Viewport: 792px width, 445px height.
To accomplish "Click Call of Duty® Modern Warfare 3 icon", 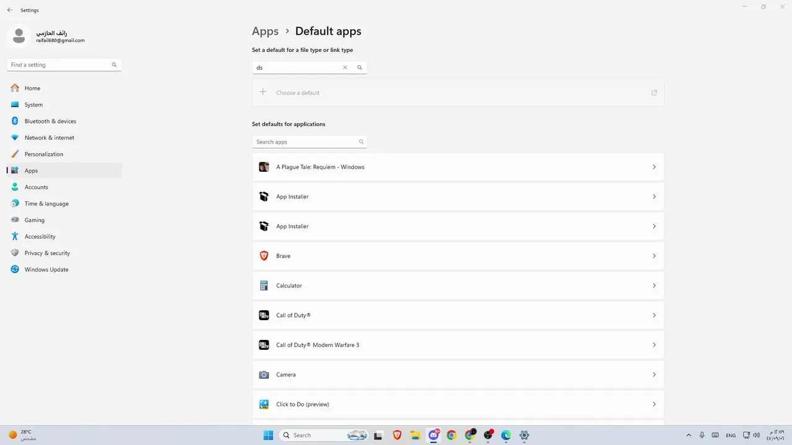I will coord(264,345).
